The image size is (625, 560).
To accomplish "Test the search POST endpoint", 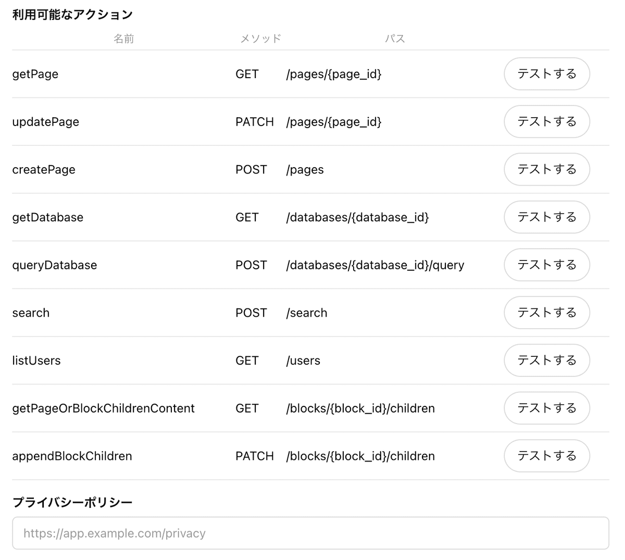I will coord(546,313).
